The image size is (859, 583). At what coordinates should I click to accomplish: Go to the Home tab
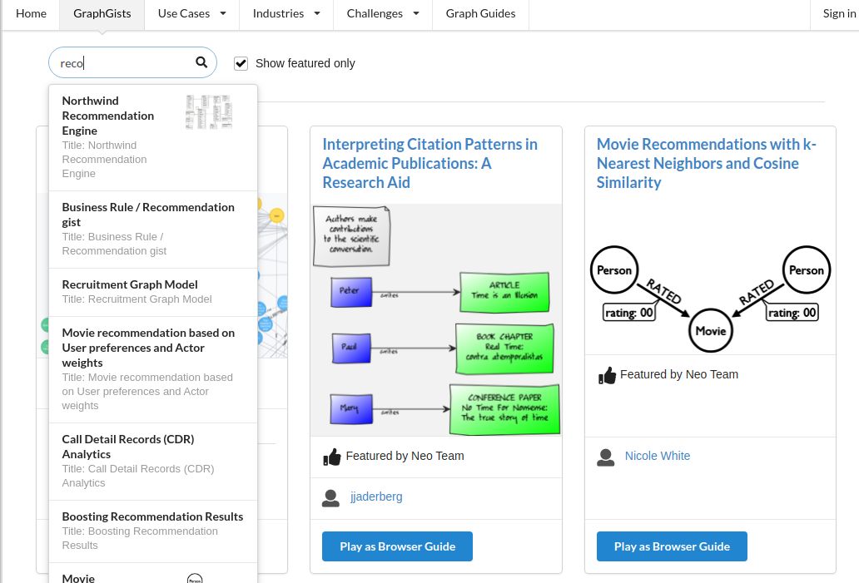coord(32,13)
